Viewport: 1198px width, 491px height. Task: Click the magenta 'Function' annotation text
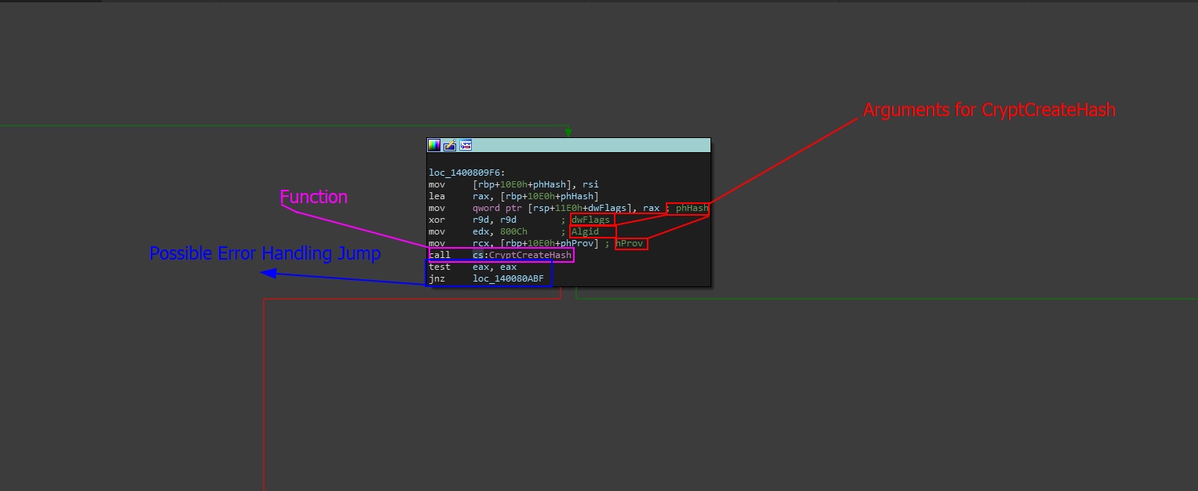(x=314, y=197)
